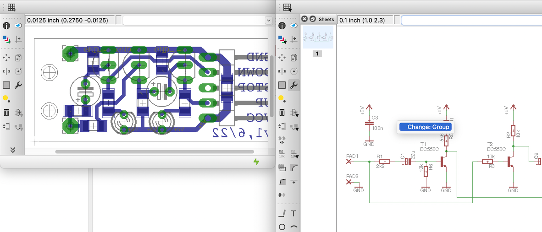Select the Move tool in board editor
The image size is (542, 232).
(6, 58)
